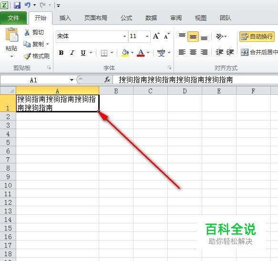This screenshot has height=261, width=278.
Task: Switch to the 公式 Formulas tab
Action: (126, 18)
